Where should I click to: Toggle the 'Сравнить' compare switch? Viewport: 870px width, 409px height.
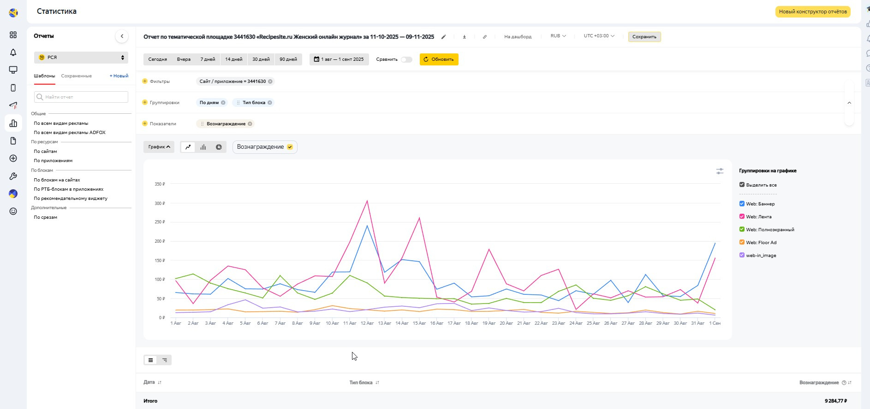tap(406, 59)
